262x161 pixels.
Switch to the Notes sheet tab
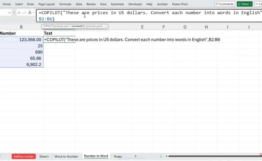click(x=118, y=156)
